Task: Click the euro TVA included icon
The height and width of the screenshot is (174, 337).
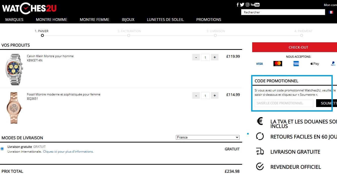Action: (x=260, y=122)
